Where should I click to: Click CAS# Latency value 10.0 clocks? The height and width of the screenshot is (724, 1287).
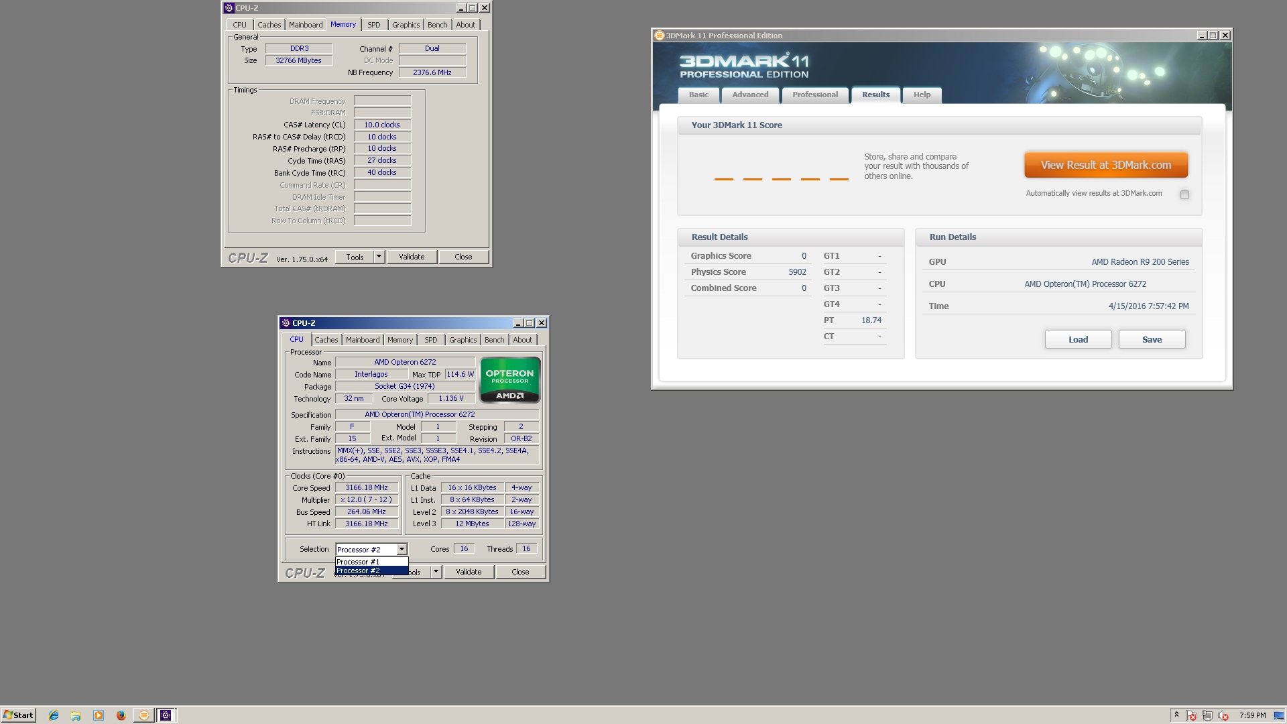pos(382,125)
